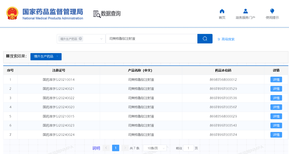Click the 使用提示 lightbulb icon
289x154 pixels.
pyautogui.click(x=272, y=11)
